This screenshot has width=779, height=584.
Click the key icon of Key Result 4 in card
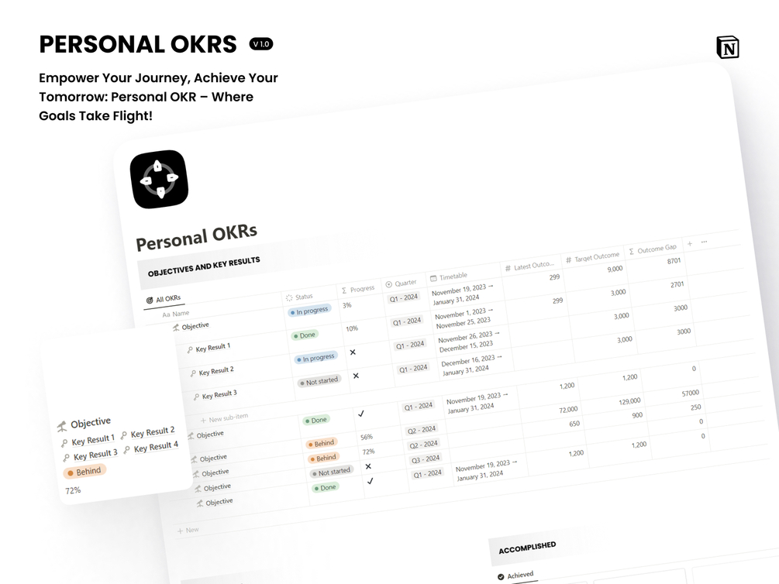126,450
